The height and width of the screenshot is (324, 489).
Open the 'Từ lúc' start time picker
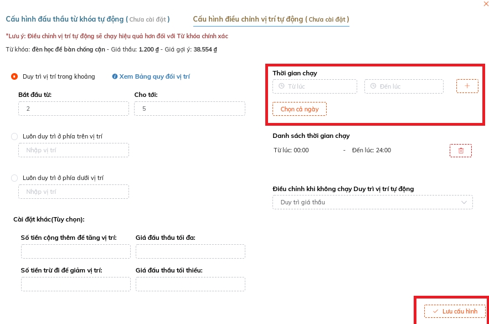(x=315, y=86)
